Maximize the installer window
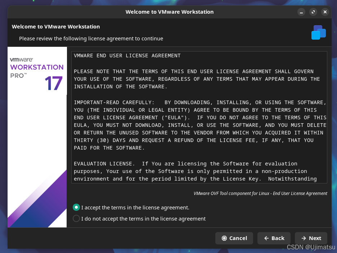The height and width of the screenshot is (253, 337). point(313,12)
